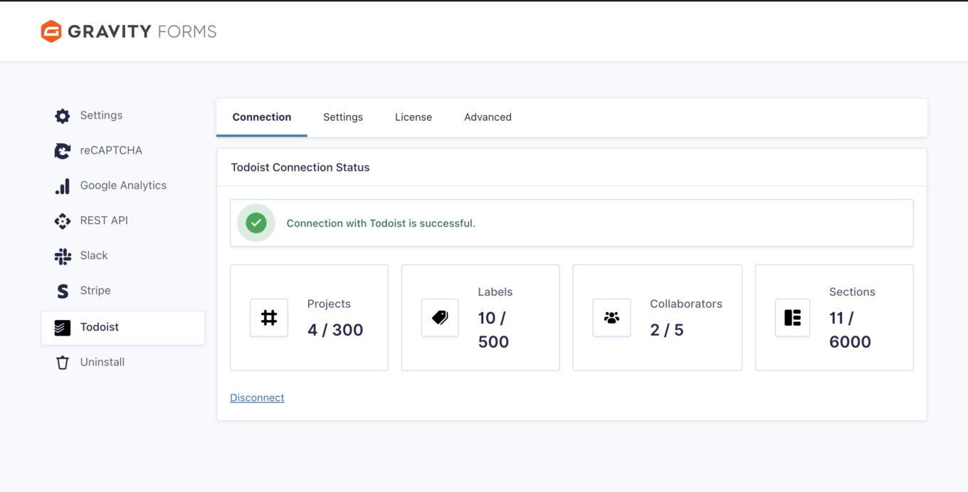Click the Todoist icon in sidebar
This screenshot has width=968, height=492.
pos(63,328)
